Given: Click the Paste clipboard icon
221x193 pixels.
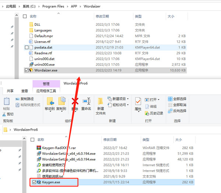Looking at the screenshot, I should click(x=7, y=101).
